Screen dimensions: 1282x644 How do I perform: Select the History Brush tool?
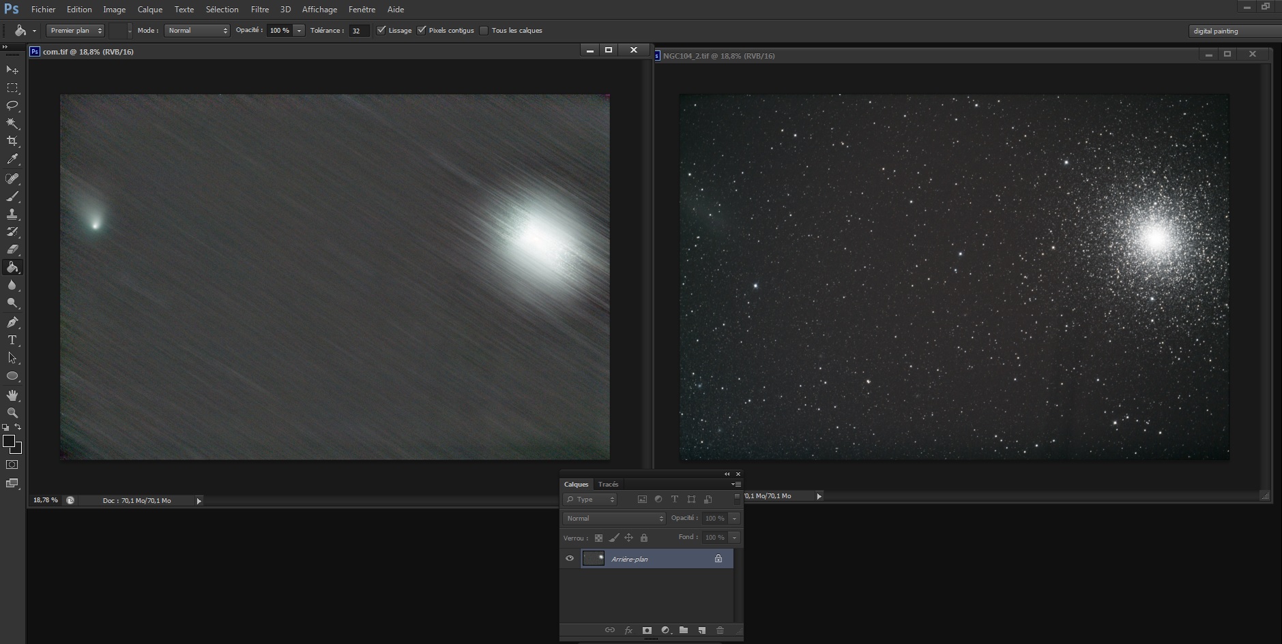pos(12,232)
